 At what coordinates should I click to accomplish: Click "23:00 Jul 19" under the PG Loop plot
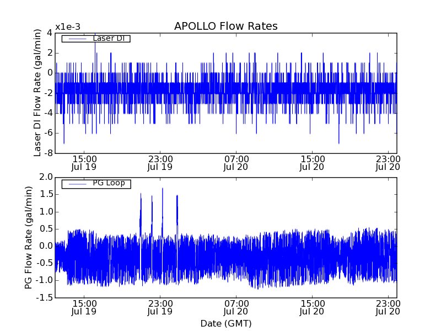click(x=160, y=307)
